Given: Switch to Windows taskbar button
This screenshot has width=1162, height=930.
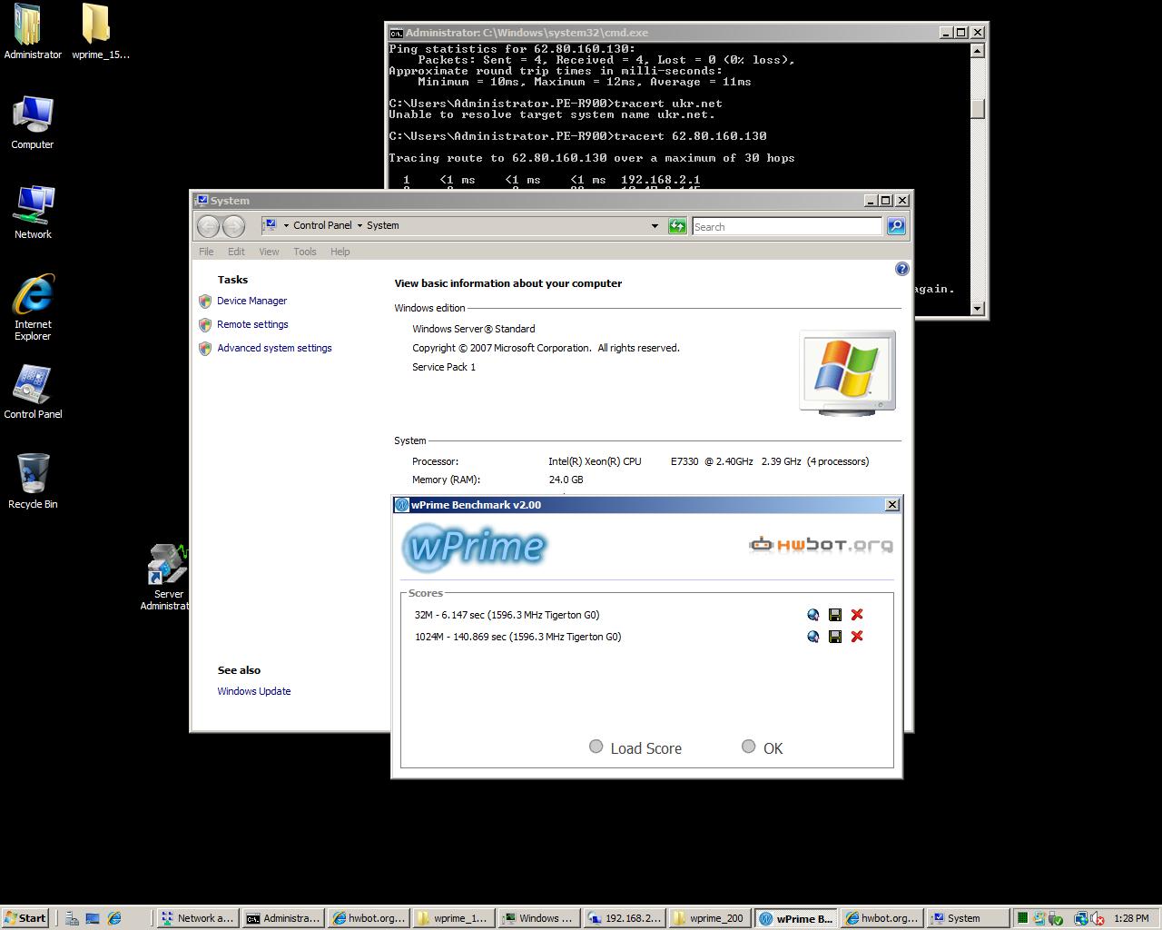Looking at the screenshot, I should point(539,918).
